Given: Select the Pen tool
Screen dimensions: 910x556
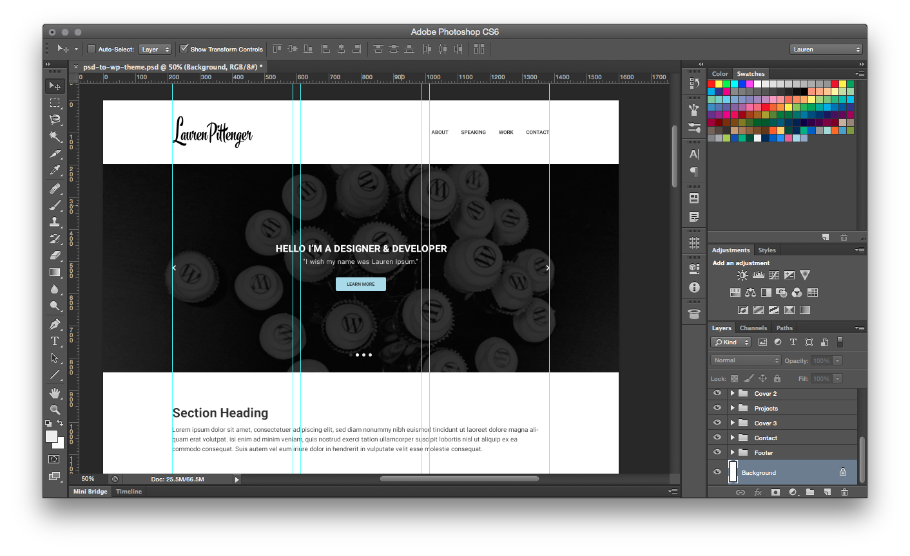Looking at the screenshot, I should [x=55, y=324].
